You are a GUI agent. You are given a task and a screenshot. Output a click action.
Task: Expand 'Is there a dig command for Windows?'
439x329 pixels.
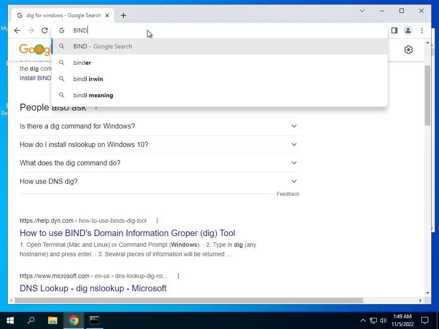[x=159, y=126]
